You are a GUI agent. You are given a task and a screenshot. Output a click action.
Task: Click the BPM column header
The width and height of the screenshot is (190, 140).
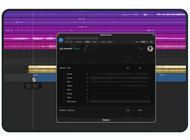(128, 57)
